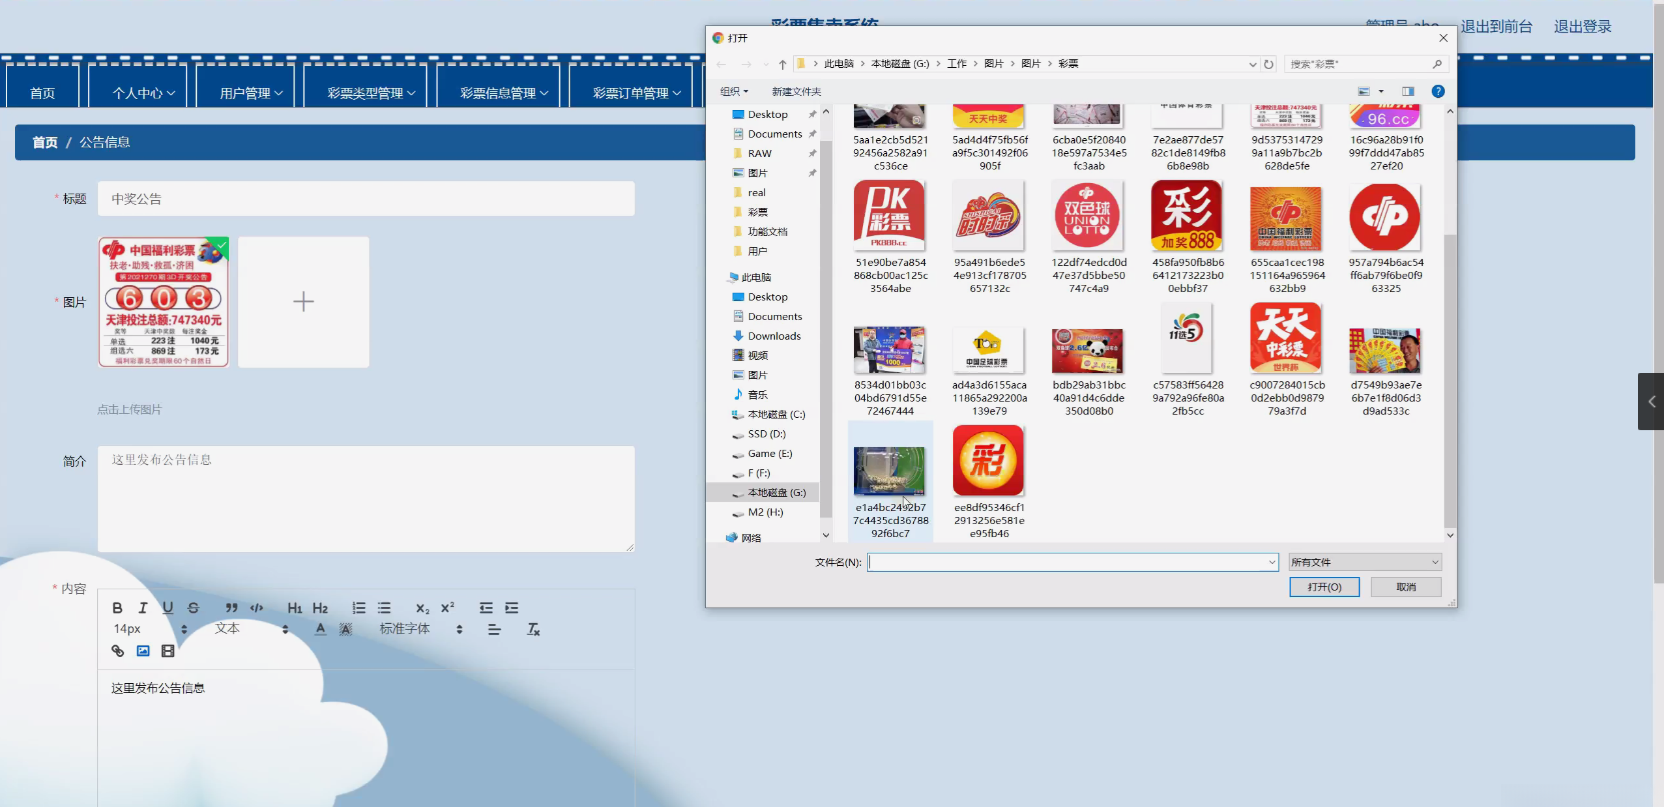The height and width of the screenshot is (807, 1664).
Task: Focus the 标题 input field
Action: coord(366,199)
